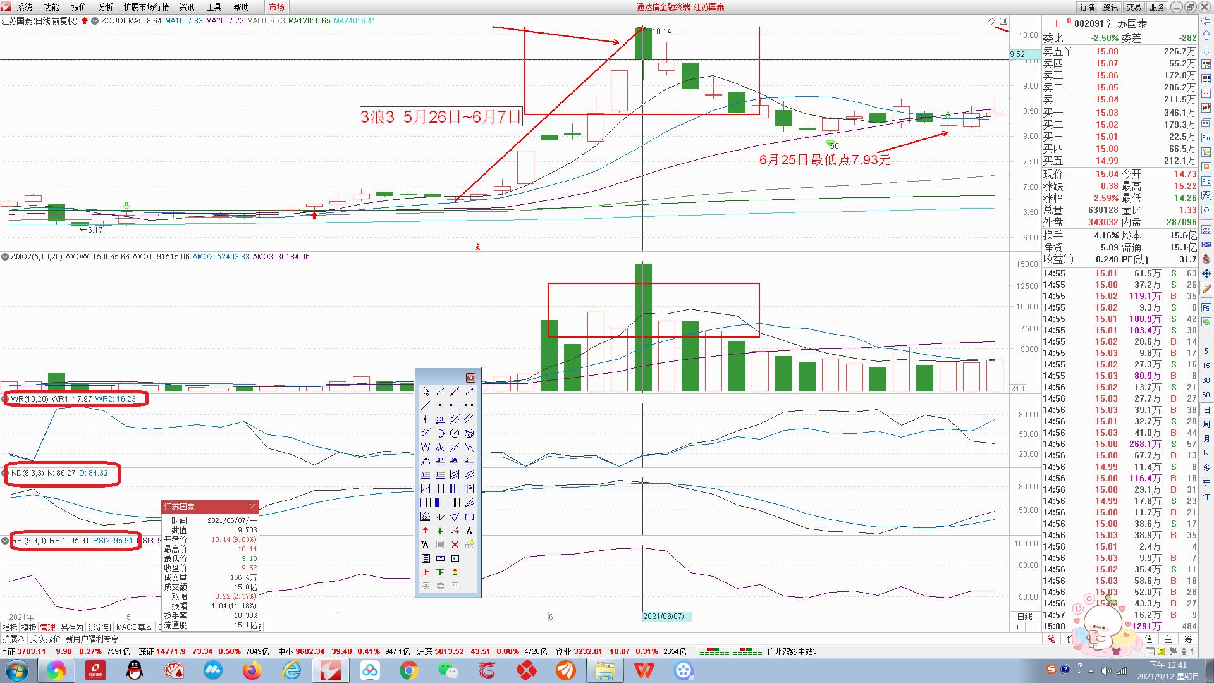This screenshot has height=683, width=1214.
Task: Choose the red up-arrow marker tool
Action: point(426,531)
